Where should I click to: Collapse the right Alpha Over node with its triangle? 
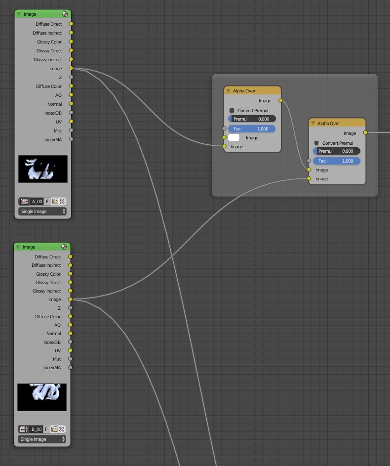(312, 124)
